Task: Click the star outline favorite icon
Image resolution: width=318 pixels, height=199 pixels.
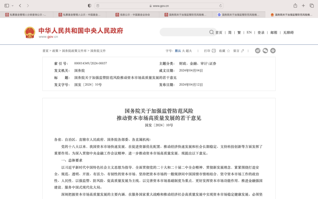Action: (x=228, y=51)
